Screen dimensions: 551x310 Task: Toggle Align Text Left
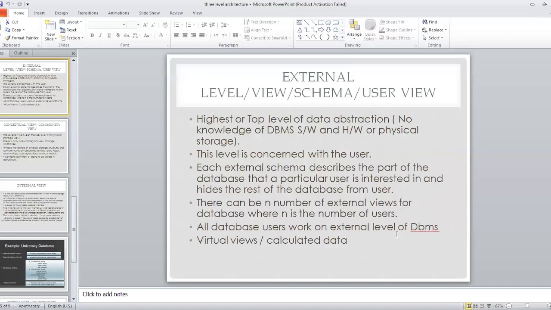coord(176,35)
